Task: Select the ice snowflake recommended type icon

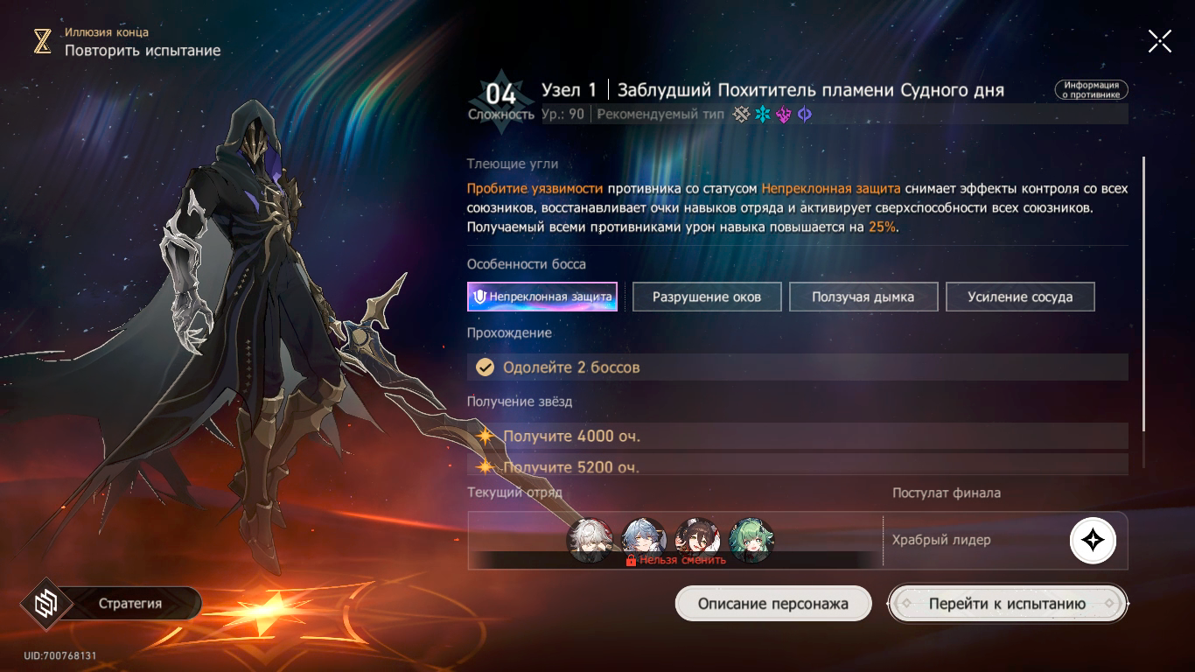Action: [x=763, y=115]
